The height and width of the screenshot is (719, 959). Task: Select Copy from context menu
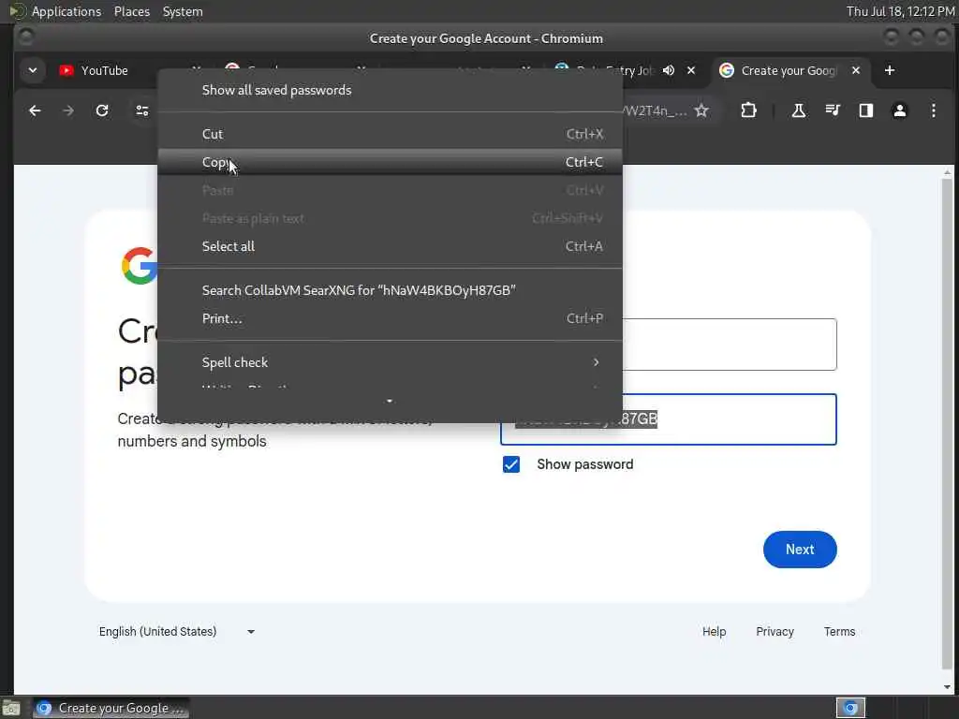coord(390,162)
